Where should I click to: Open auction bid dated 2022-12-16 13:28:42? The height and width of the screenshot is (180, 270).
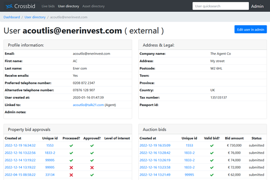tap(155, 153)
